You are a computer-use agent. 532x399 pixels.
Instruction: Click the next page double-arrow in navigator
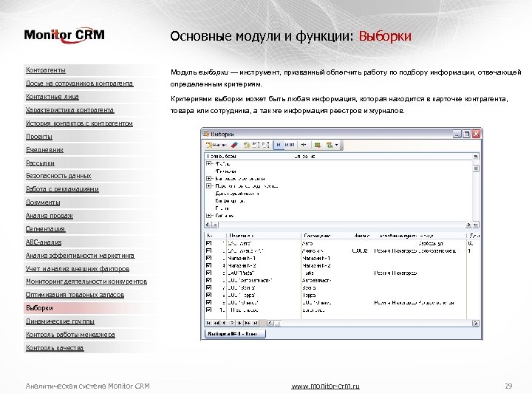[x=248, y=324]
